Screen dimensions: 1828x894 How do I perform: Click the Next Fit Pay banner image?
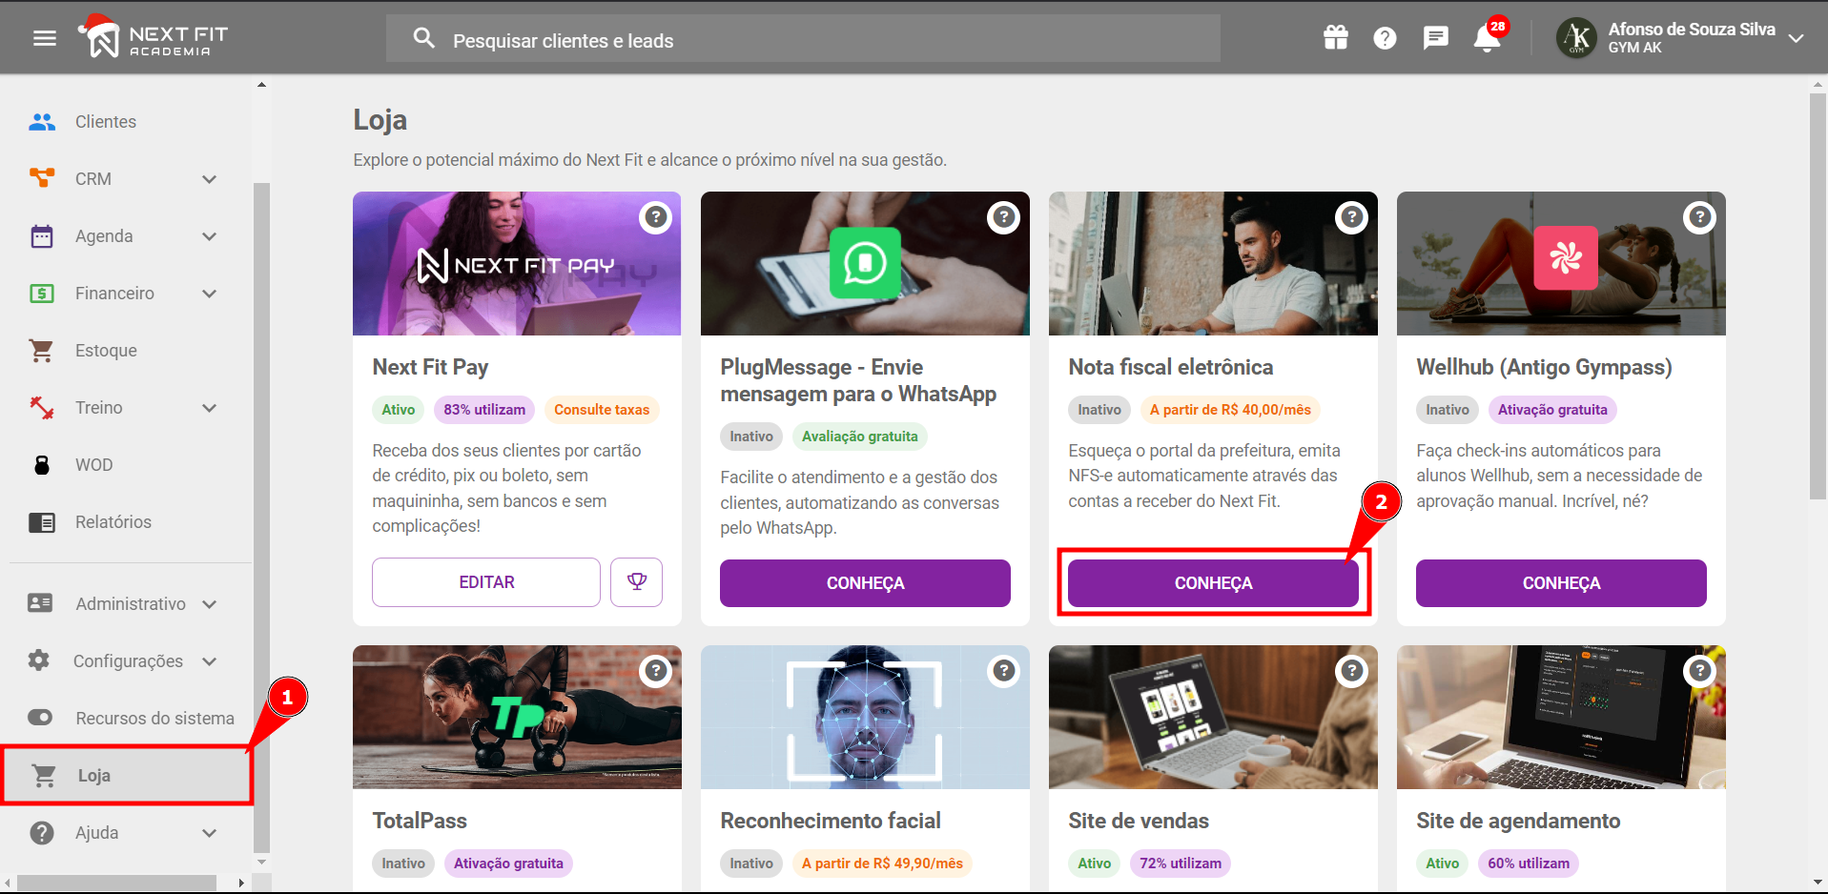tap(517, 263)
